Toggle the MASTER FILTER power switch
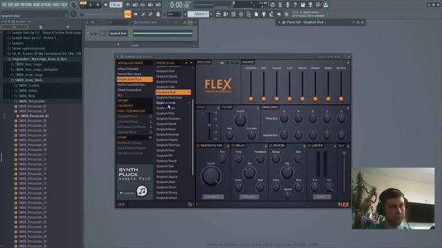 (198, 145)
